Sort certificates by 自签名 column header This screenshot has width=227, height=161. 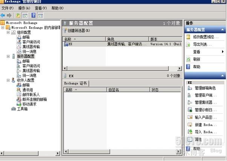[128, 90]
